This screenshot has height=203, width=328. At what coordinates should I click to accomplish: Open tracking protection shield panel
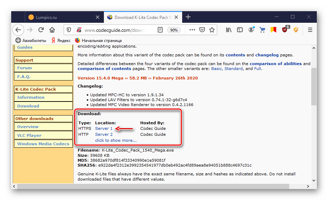coord(69,30)
